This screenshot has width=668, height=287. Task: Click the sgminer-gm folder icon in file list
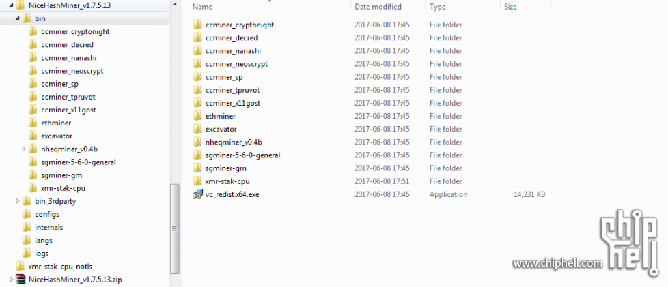click(197, 168)
